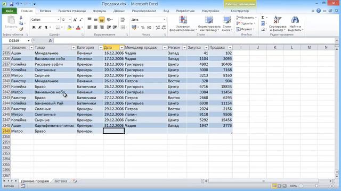Apply accounting number format icon
341x191 pixels.
(x=134, y=27)
